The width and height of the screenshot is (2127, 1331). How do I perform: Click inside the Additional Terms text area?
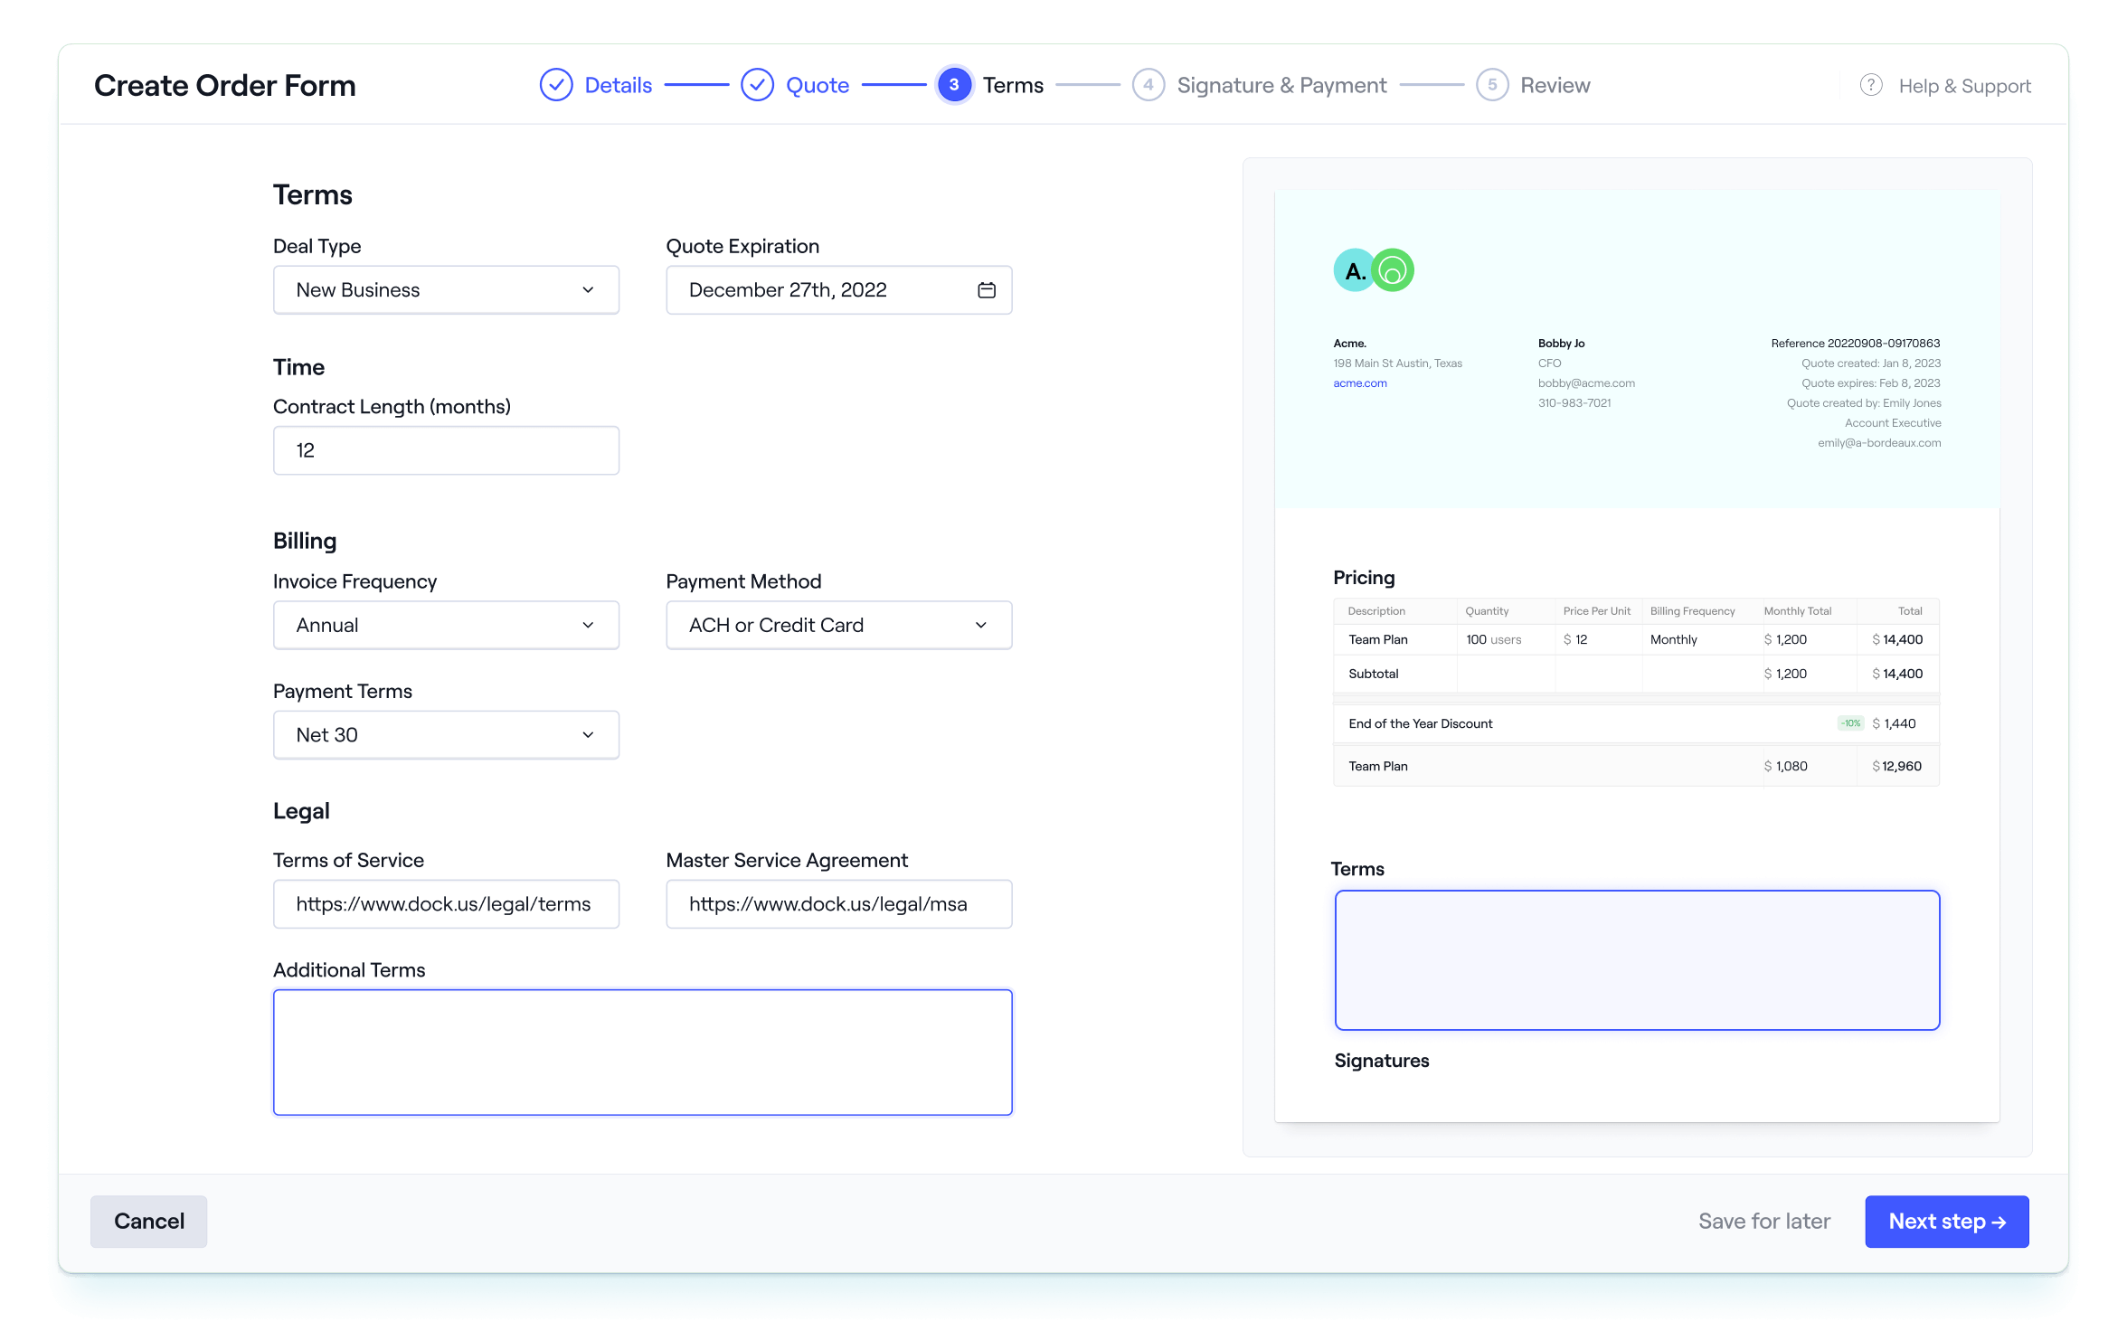[642, 1052]
